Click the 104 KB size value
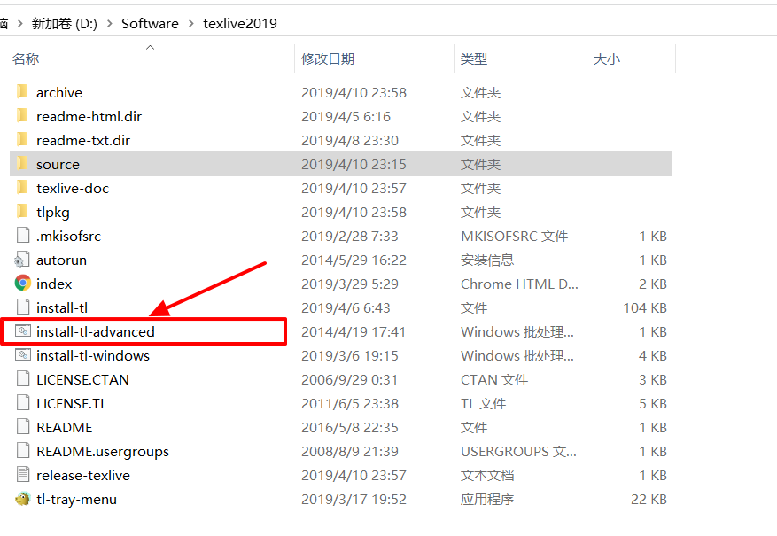The image size is (777, 536). point(645,307)
